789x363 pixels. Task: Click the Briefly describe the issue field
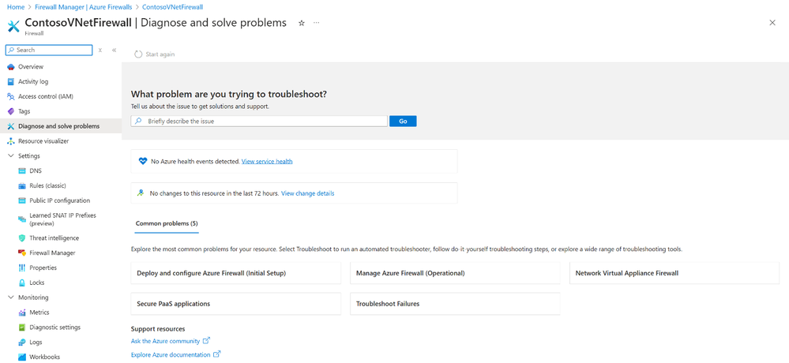tap(259, 122)
